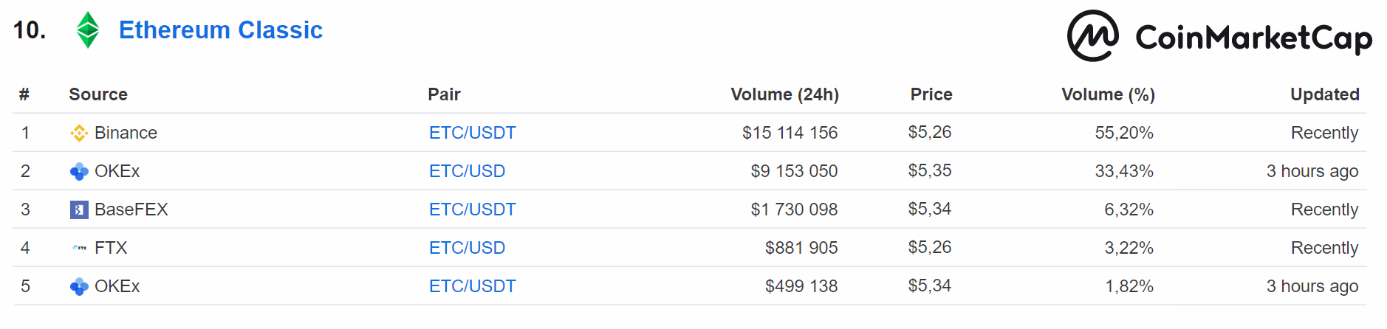
Task: Click the BaseFEX exchange icon
Action: click(79, 209)
